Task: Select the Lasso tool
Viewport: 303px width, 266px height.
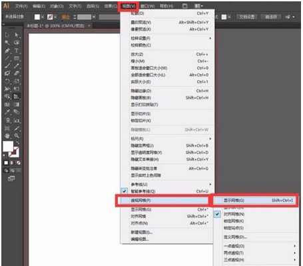Action: [17, 43]
